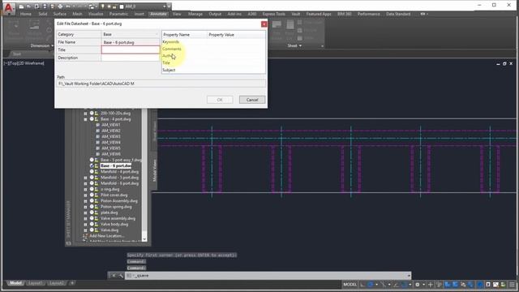Click the empty Title input field
Screen dimensions: 519x292
131,49
